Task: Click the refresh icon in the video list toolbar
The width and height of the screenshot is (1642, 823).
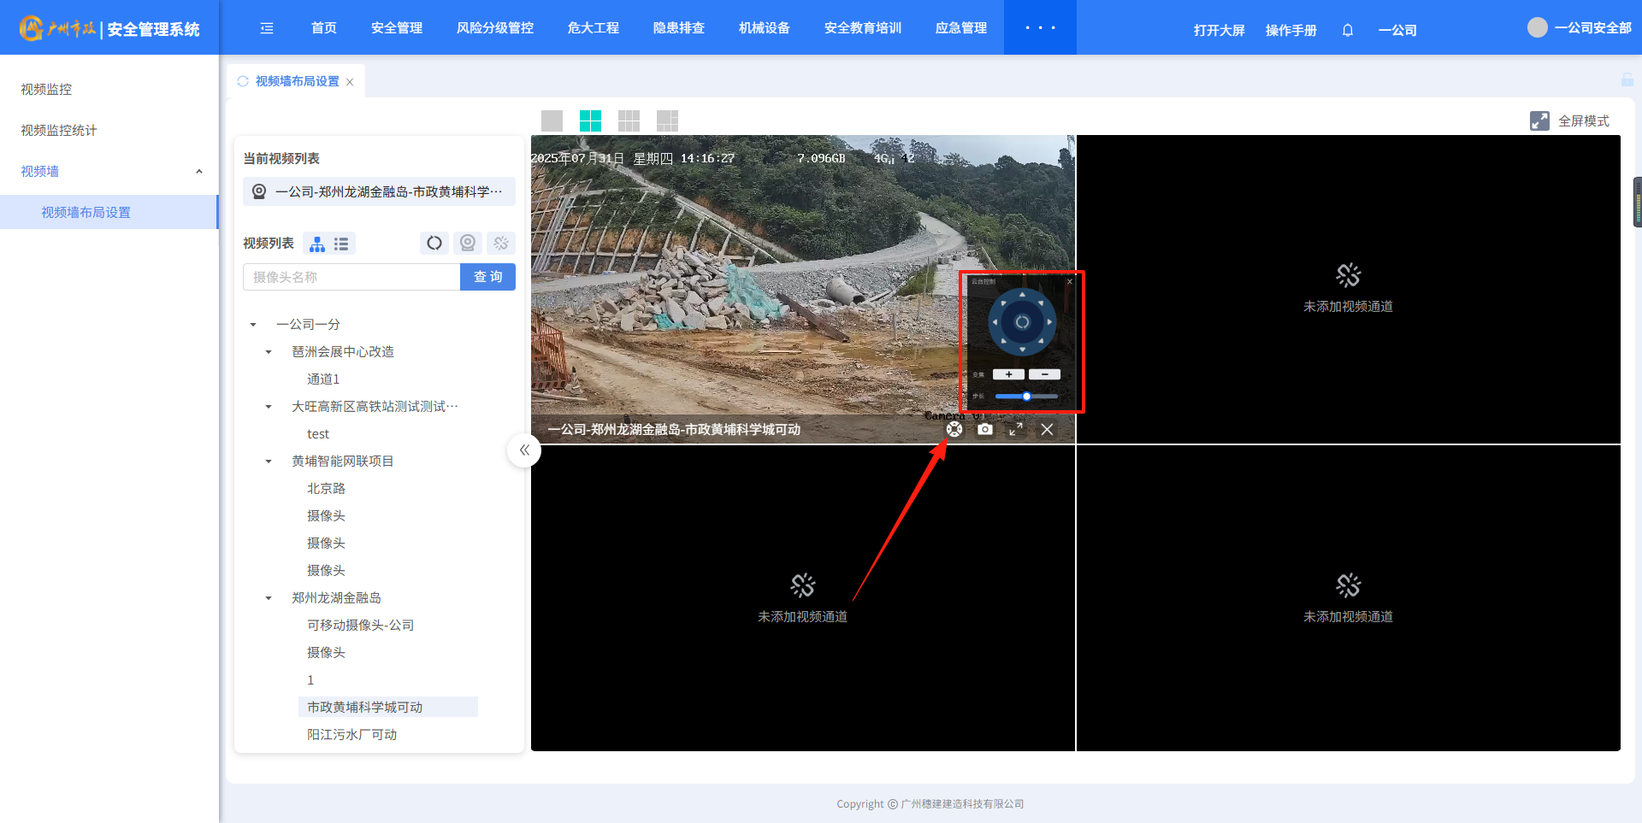Action: (434, 244)
